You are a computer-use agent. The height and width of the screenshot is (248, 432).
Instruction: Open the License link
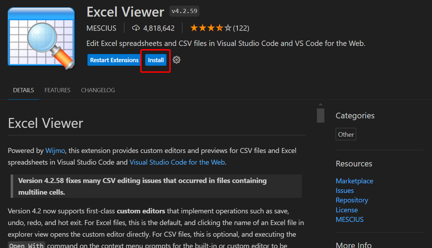[x=347, y=210]
